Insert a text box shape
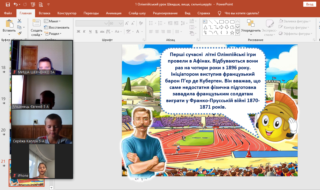 click(x=205, y=22)
